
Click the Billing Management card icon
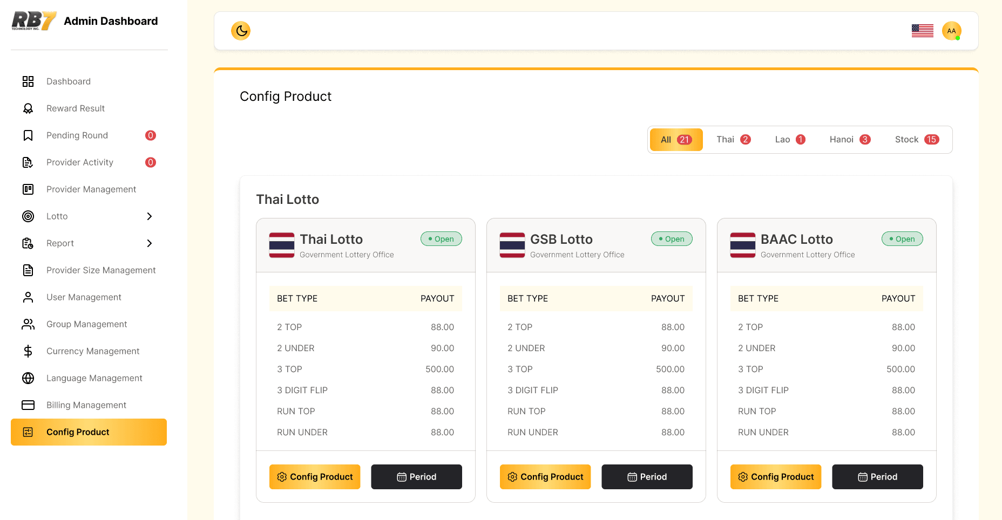pos(28,405)
